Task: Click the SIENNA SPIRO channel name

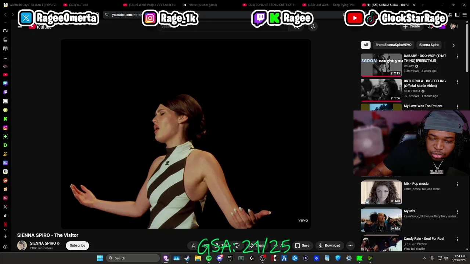Action: pos(43,243)
